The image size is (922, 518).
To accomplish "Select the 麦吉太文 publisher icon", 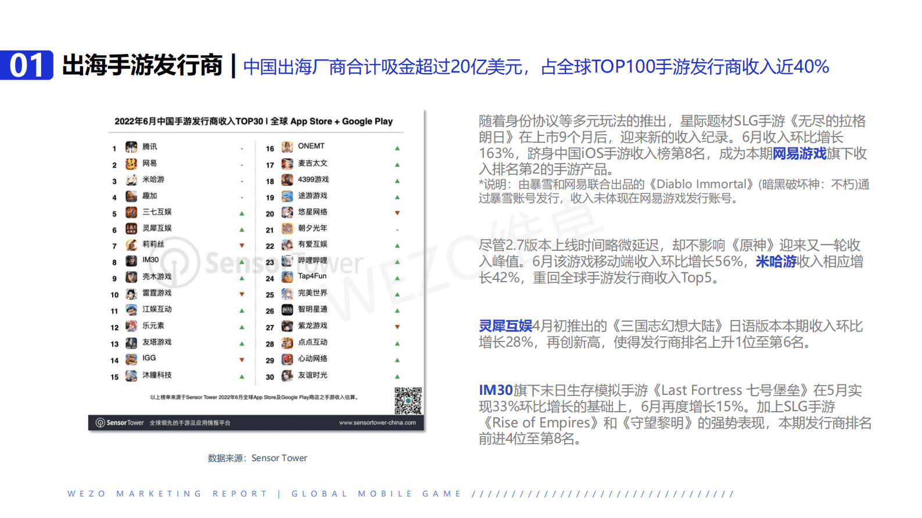I will [x=288, y=164].
